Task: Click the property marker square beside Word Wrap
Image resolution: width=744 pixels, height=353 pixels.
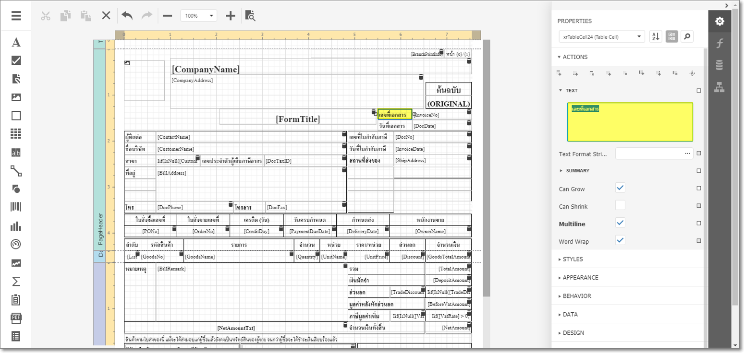Action: (699, 241)
